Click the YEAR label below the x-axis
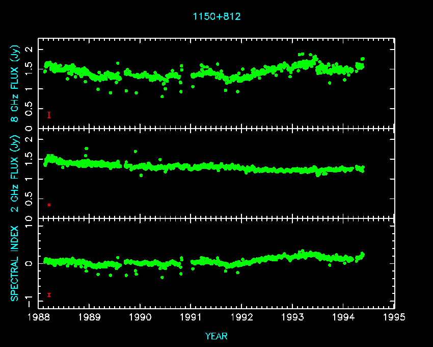Image resolution: width=433 pixels, height=347 pixels. [216, 336]
